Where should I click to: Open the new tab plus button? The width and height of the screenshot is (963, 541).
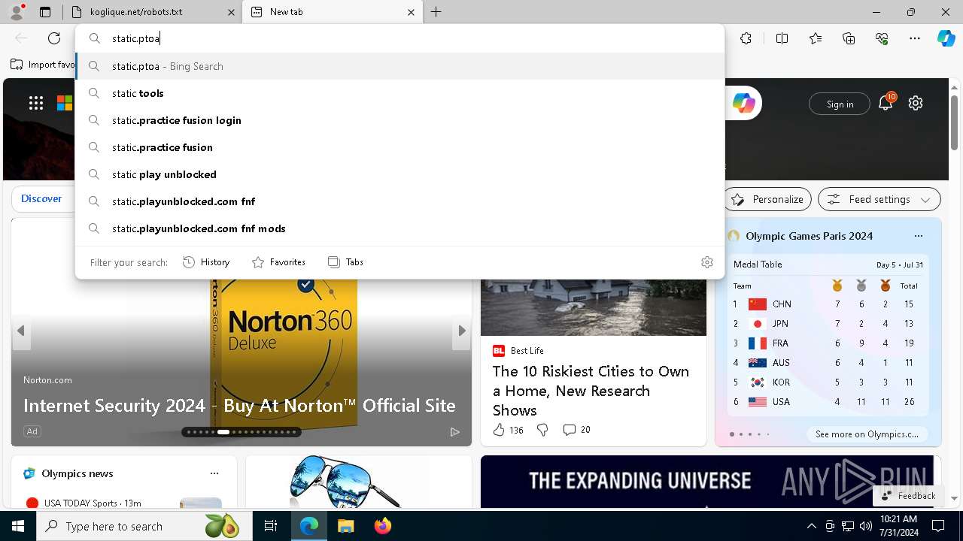coord(436,12)
